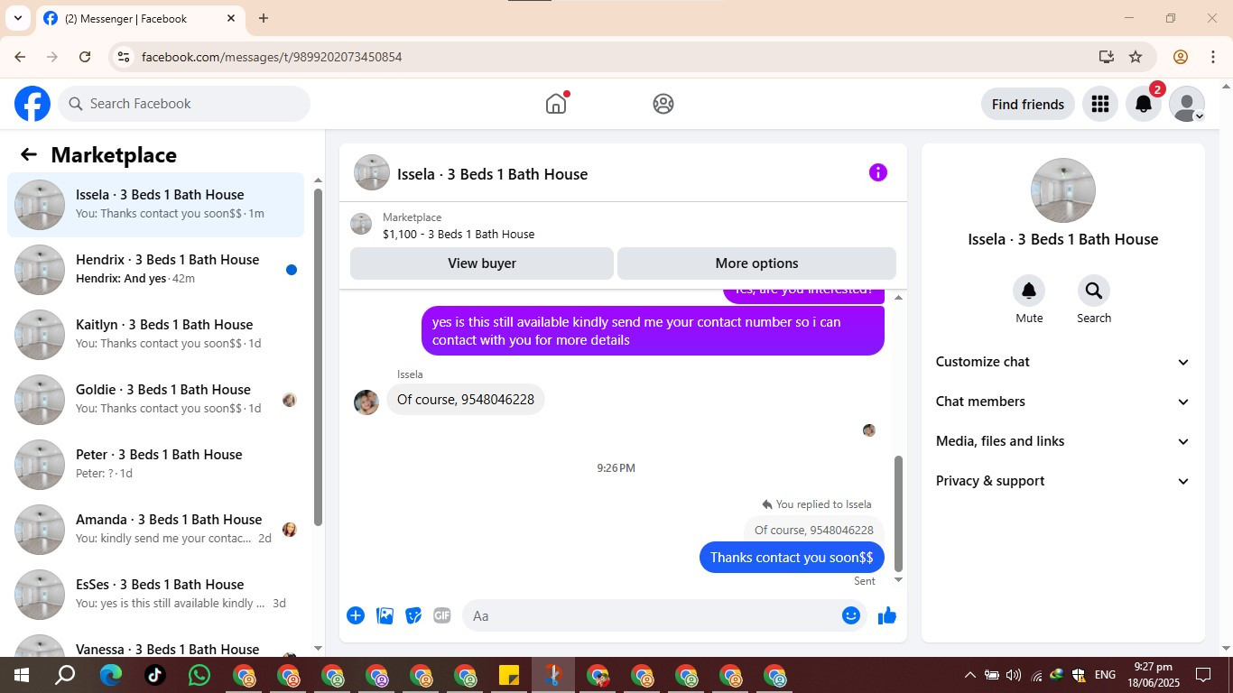The image size is (1233, 693).
Task: Click in the Search Facebook field
Action: pos(184,104)
